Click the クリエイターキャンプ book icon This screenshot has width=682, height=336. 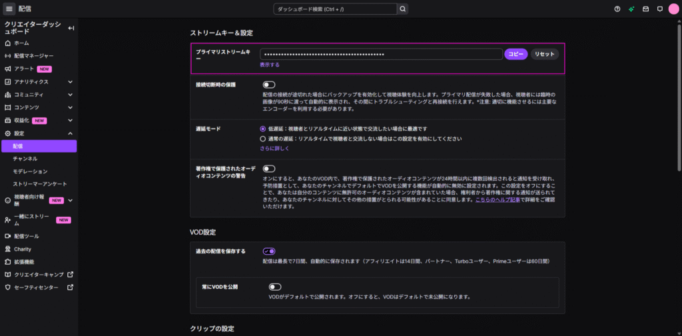pyautogui.click(x=7, y=275)
